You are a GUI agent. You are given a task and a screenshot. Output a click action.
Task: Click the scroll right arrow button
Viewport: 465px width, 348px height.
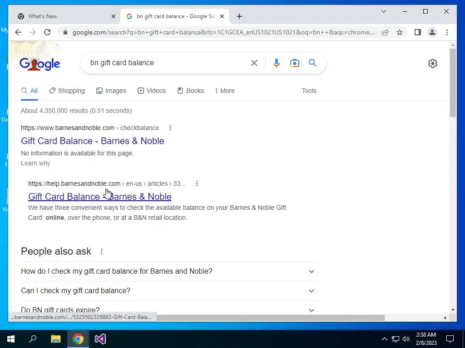[x=445, y=318]
